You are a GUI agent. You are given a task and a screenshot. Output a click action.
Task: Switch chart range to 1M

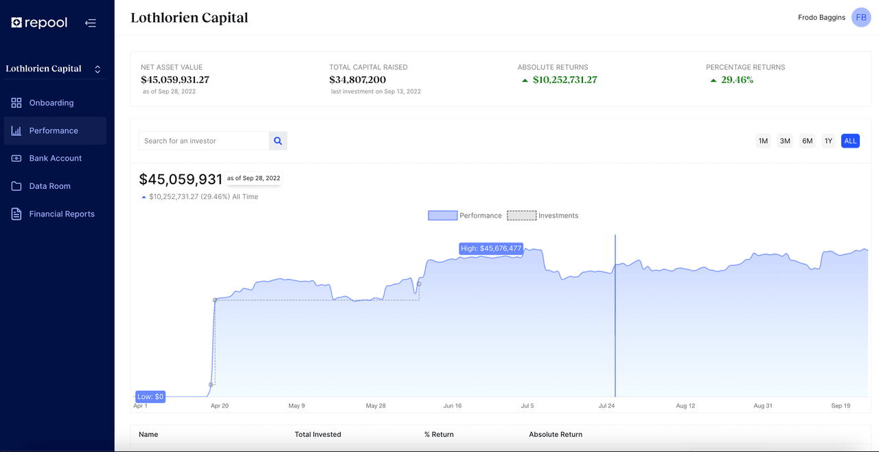coord(763,140)
